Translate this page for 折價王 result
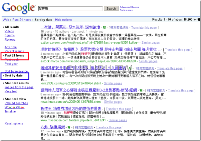Screen dimensions: 201x141 click(118, 109)
